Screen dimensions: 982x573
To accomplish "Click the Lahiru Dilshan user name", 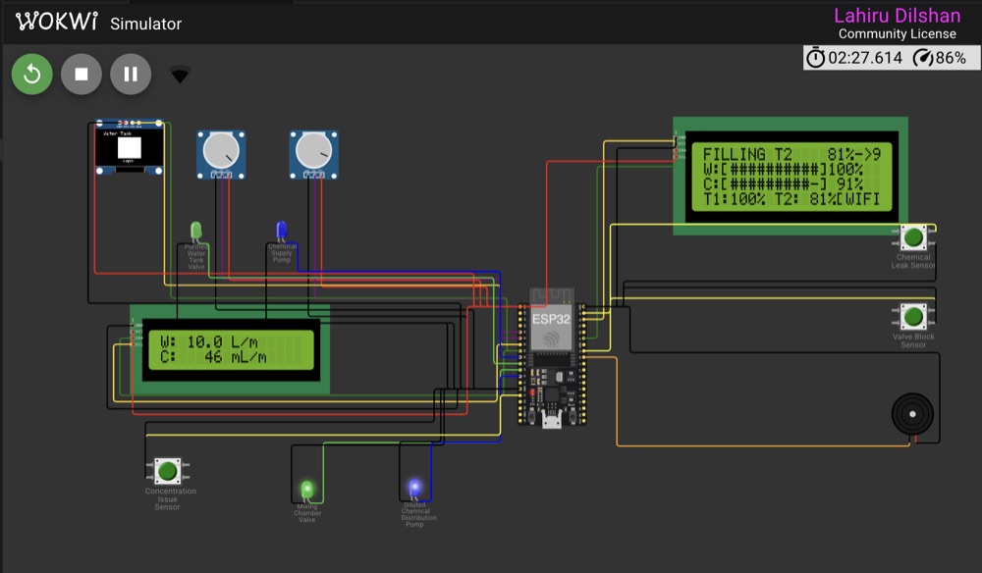I will click(x=897, y=16).
